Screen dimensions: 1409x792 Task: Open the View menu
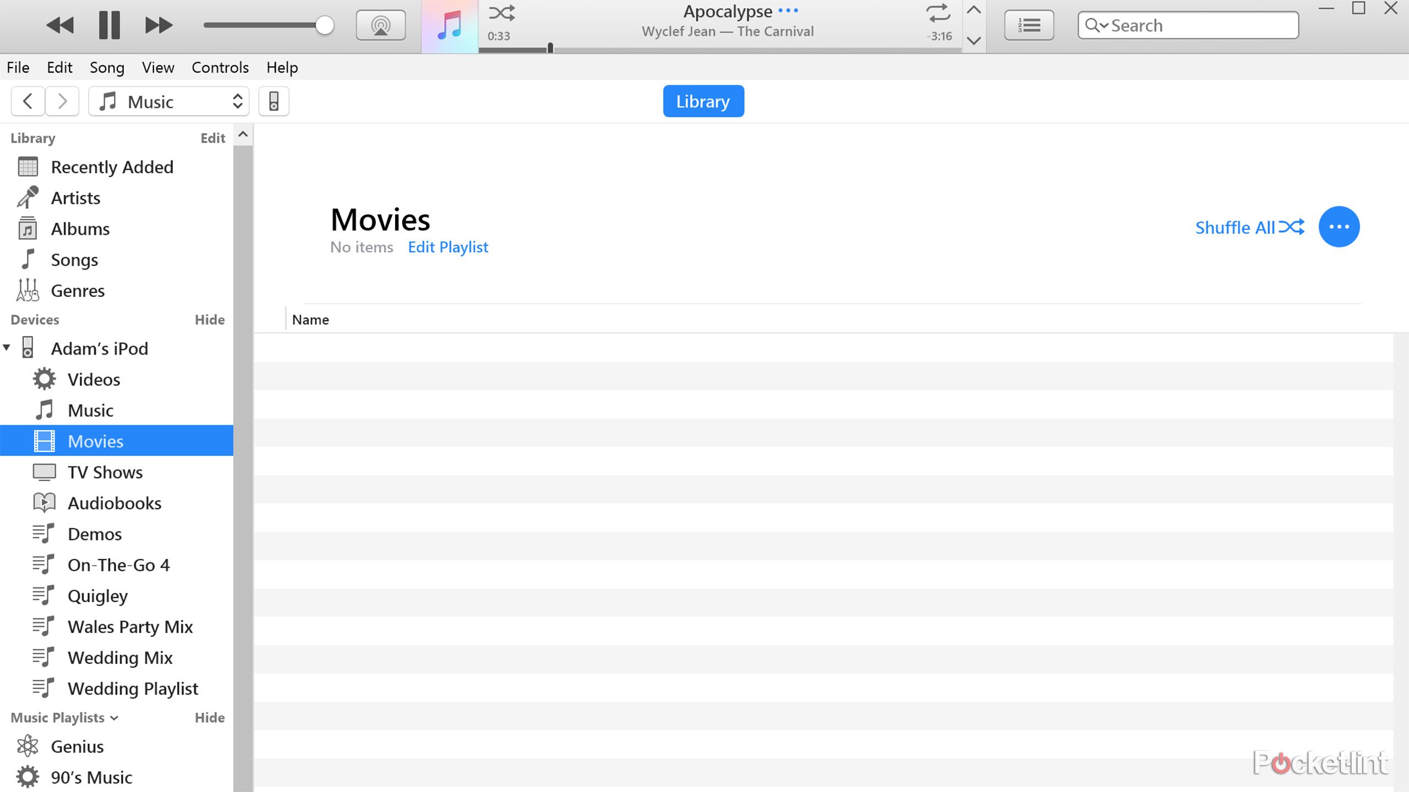tap(158, 67)
